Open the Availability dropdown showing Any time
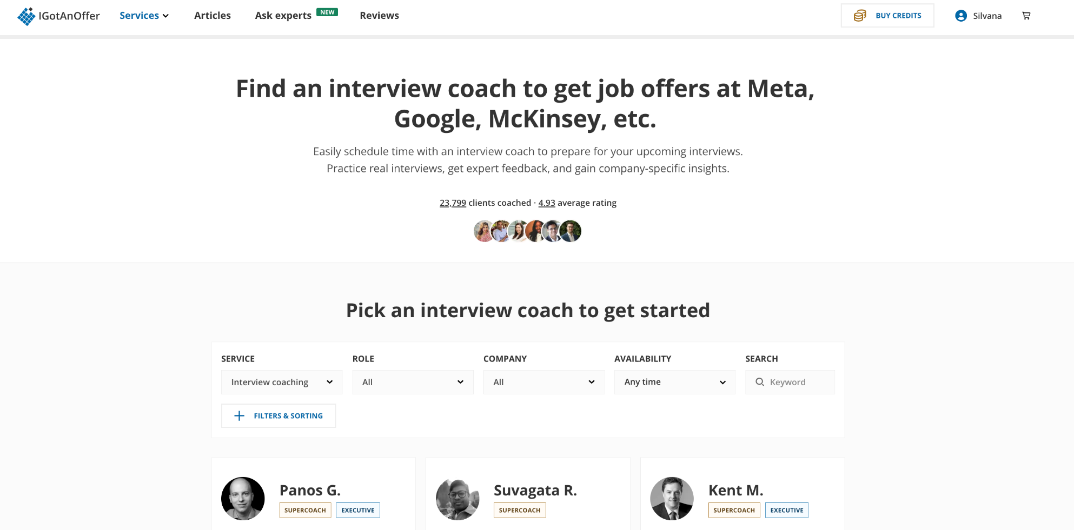Viewport: 1074px width, 530px height. coord(675,382)
